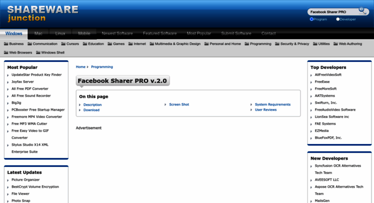Open Newest Software menu item
374x203 pixels.
(117, 34)
